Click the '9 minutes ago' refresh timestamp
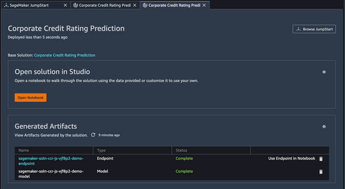The width and height of the screenshot is (345, 189). coord(109,135)
